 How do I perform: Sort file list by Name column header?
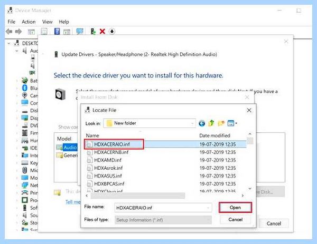click(x=92, y=135)
